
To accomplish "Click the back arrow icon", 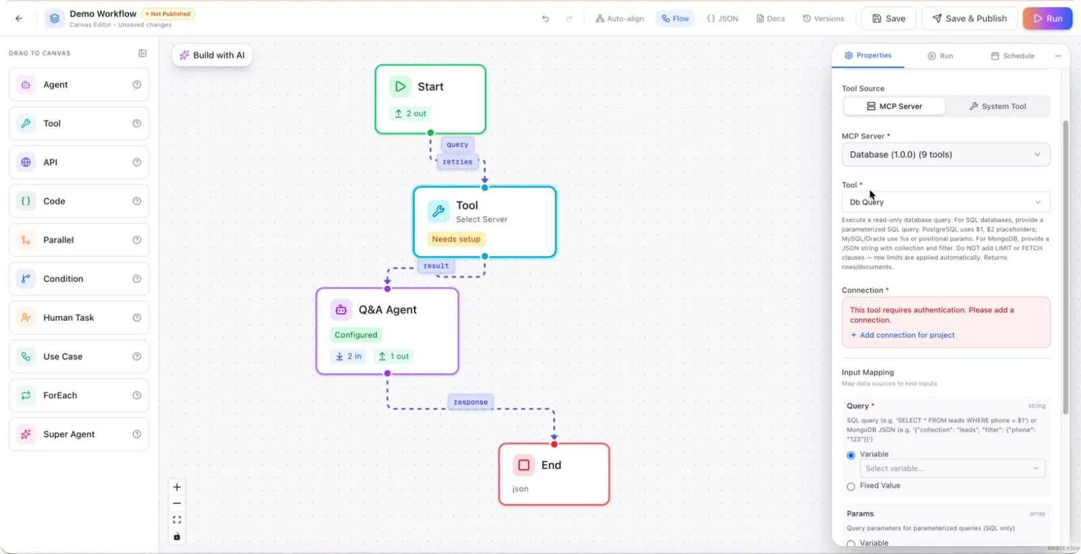I will point(19,19).
